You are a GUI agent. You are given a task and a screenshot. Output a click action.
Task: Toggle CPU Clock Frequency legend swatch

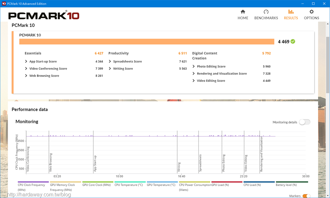(33, 182)
